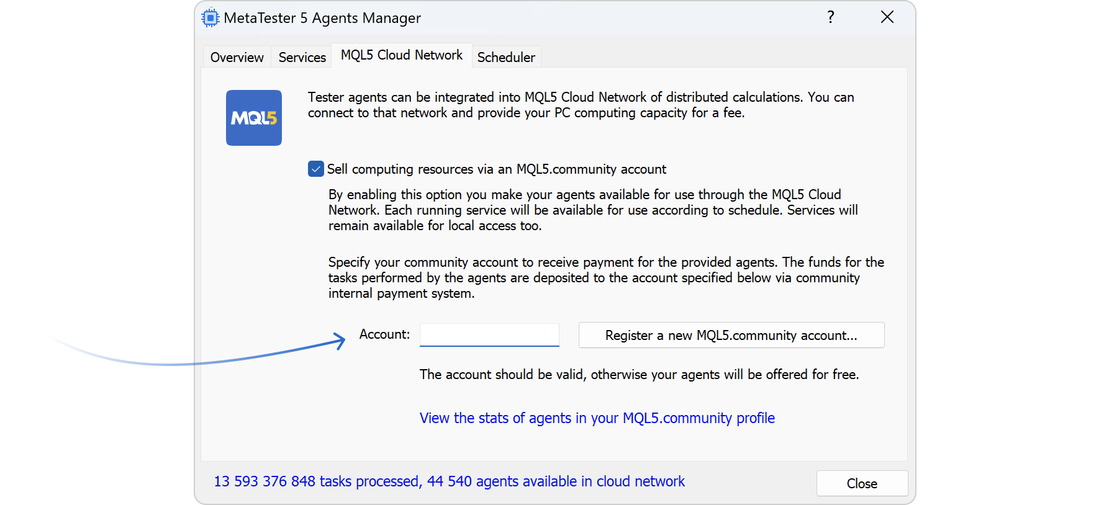Click the blue MQL5 logo
The image size is (1109, 505).
coord(254,118)
